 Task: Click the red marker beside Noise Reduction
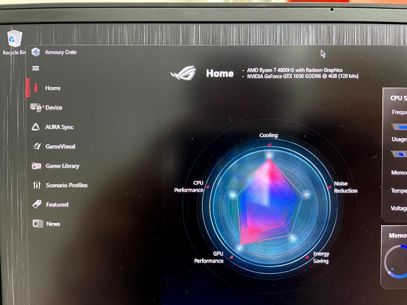pos(329,187)
